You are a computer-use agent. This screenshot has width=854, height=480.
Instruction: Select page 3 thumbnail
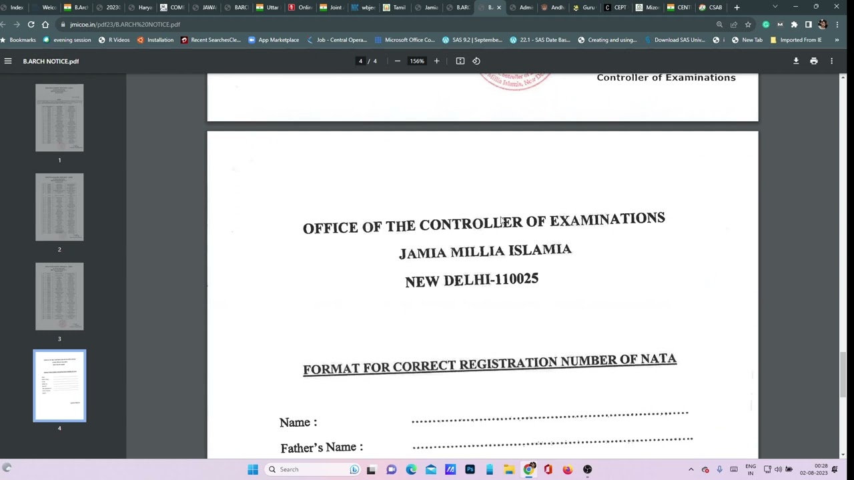click(59, 296)
